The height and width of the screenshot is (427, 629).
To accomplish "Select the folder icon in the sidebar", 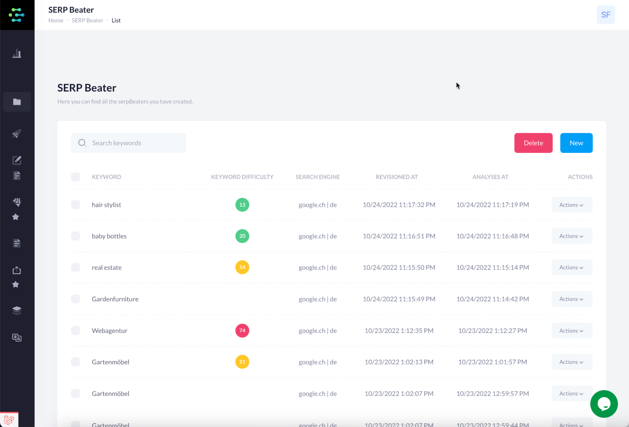I will tap(17, 102).
